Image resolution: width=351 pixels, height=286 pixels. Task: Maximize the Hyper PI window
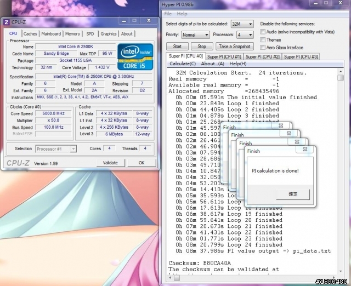326,3
